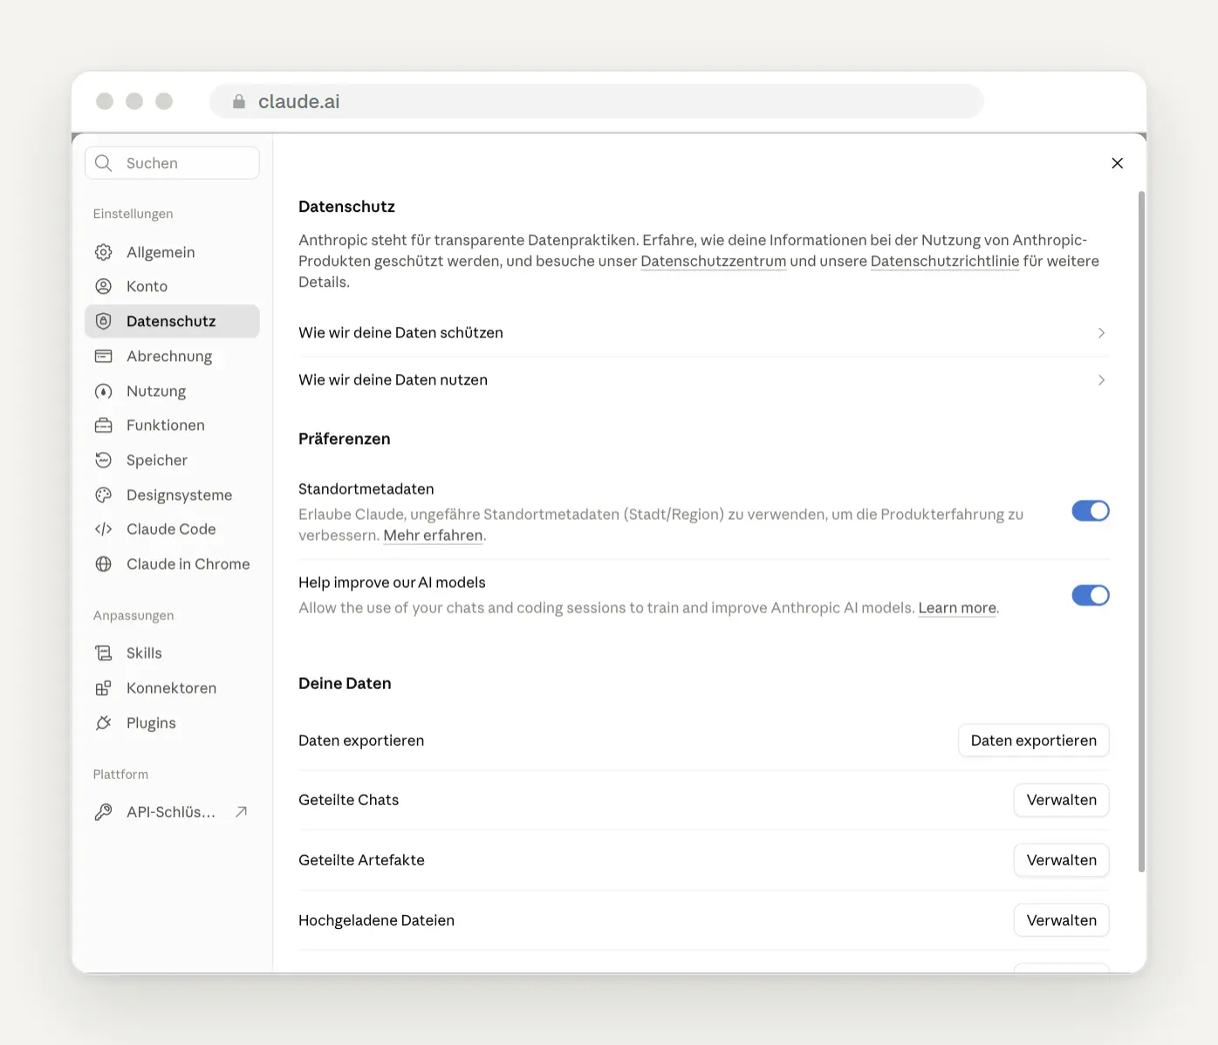This screenshot has width=1218, height=1045.
Task: Open Konnektoren under Anpassungen
Action: tap(172, 687)
